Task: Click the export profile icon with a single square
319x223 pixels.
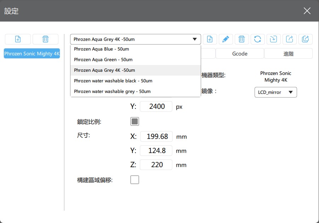Action: click(289, 39)
